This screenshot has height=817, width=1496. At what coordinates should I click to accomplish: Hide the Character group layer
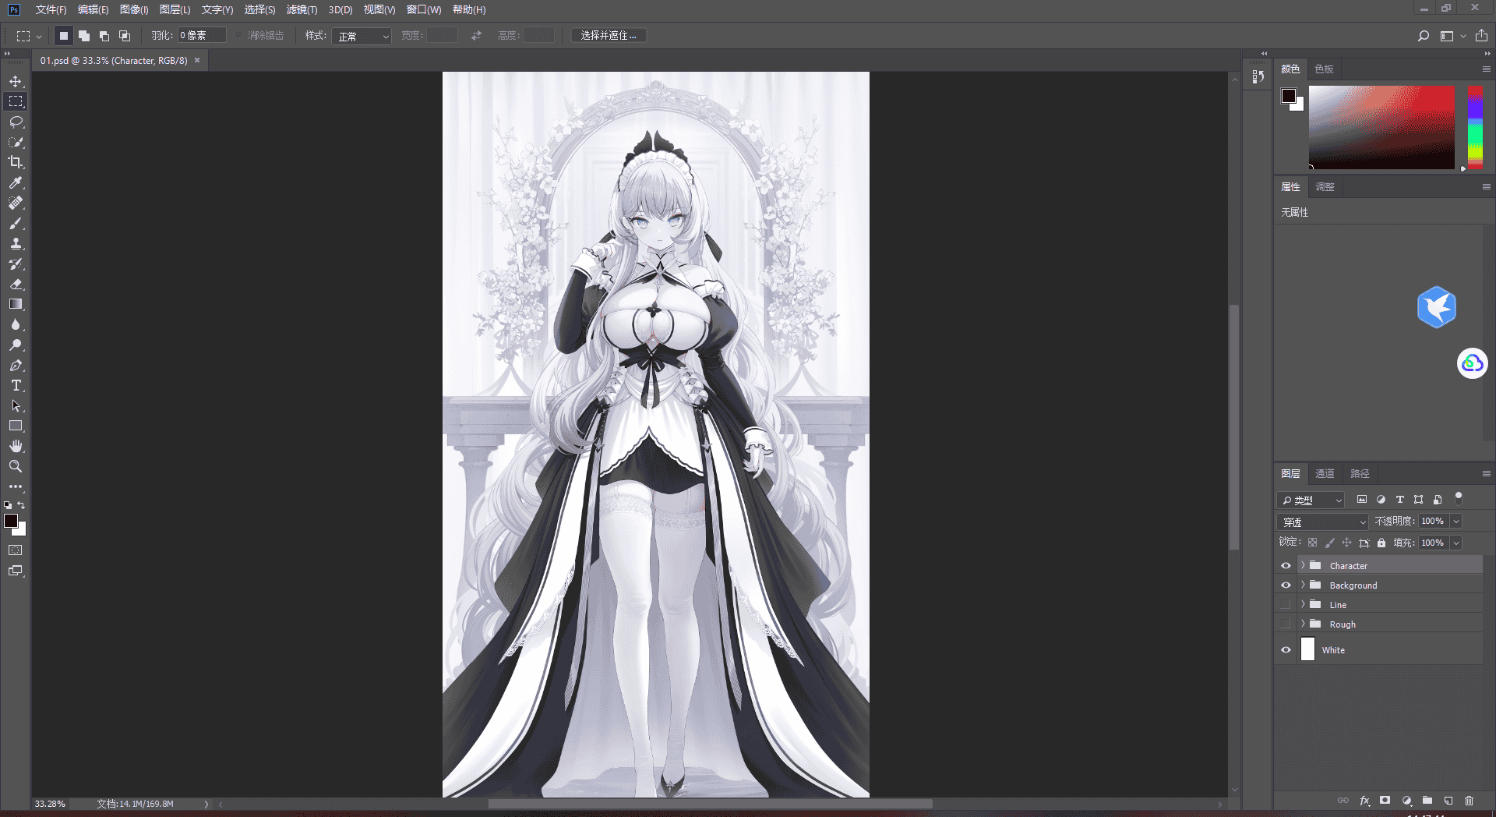click(1286, 566)
